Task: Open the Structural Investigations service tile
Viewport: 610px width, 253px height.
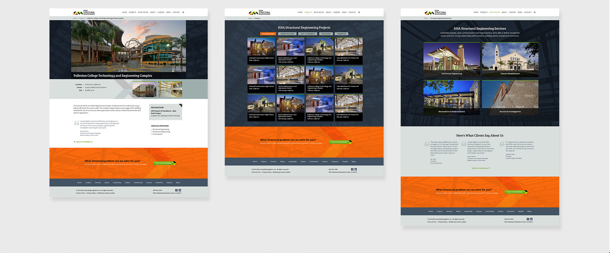Action: click(510, 97)
